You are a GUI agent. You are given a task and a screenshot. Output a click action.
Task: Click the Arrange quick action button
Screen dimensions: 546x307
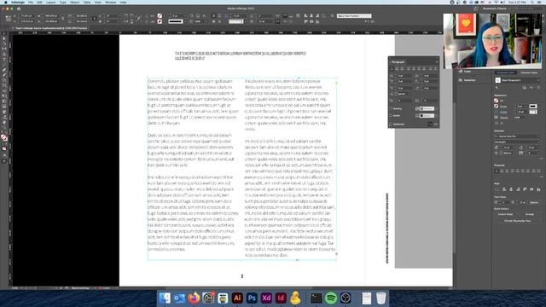529,214
